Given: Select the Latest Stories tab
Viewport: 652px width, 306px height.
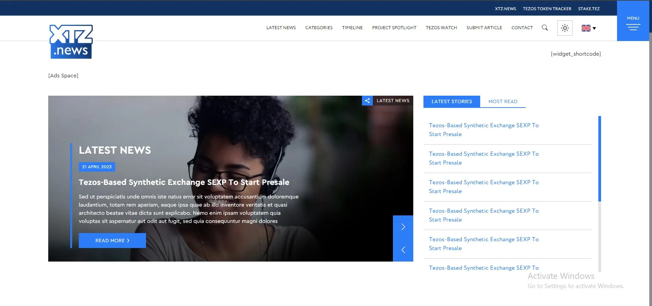Looking at the screenshot, I should [452, 101].
